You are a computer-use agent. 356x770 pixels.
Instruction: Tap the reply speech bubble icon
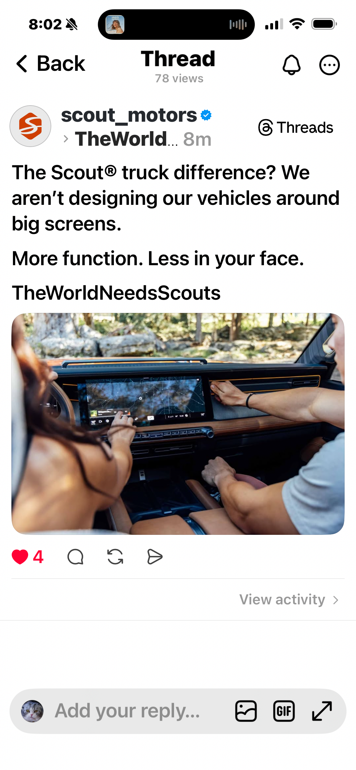point(75,557)
